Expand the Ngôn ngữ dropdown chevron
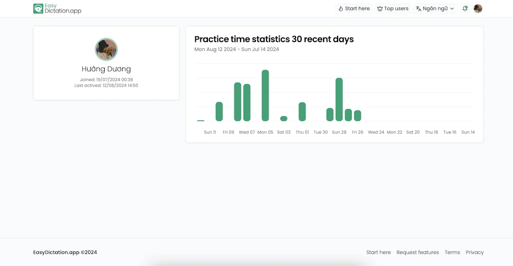513x266 pixels. [x=452, y=9]
